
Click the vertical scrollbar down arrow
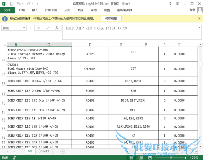(200, 147)
